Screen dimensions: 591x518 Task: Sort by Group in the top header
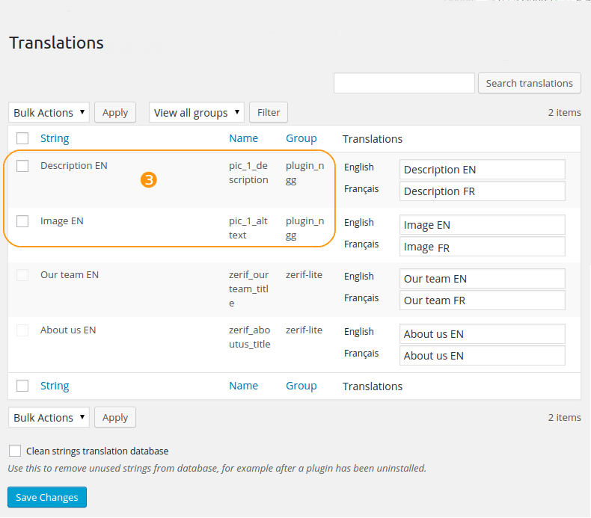(x=301, y=138)
